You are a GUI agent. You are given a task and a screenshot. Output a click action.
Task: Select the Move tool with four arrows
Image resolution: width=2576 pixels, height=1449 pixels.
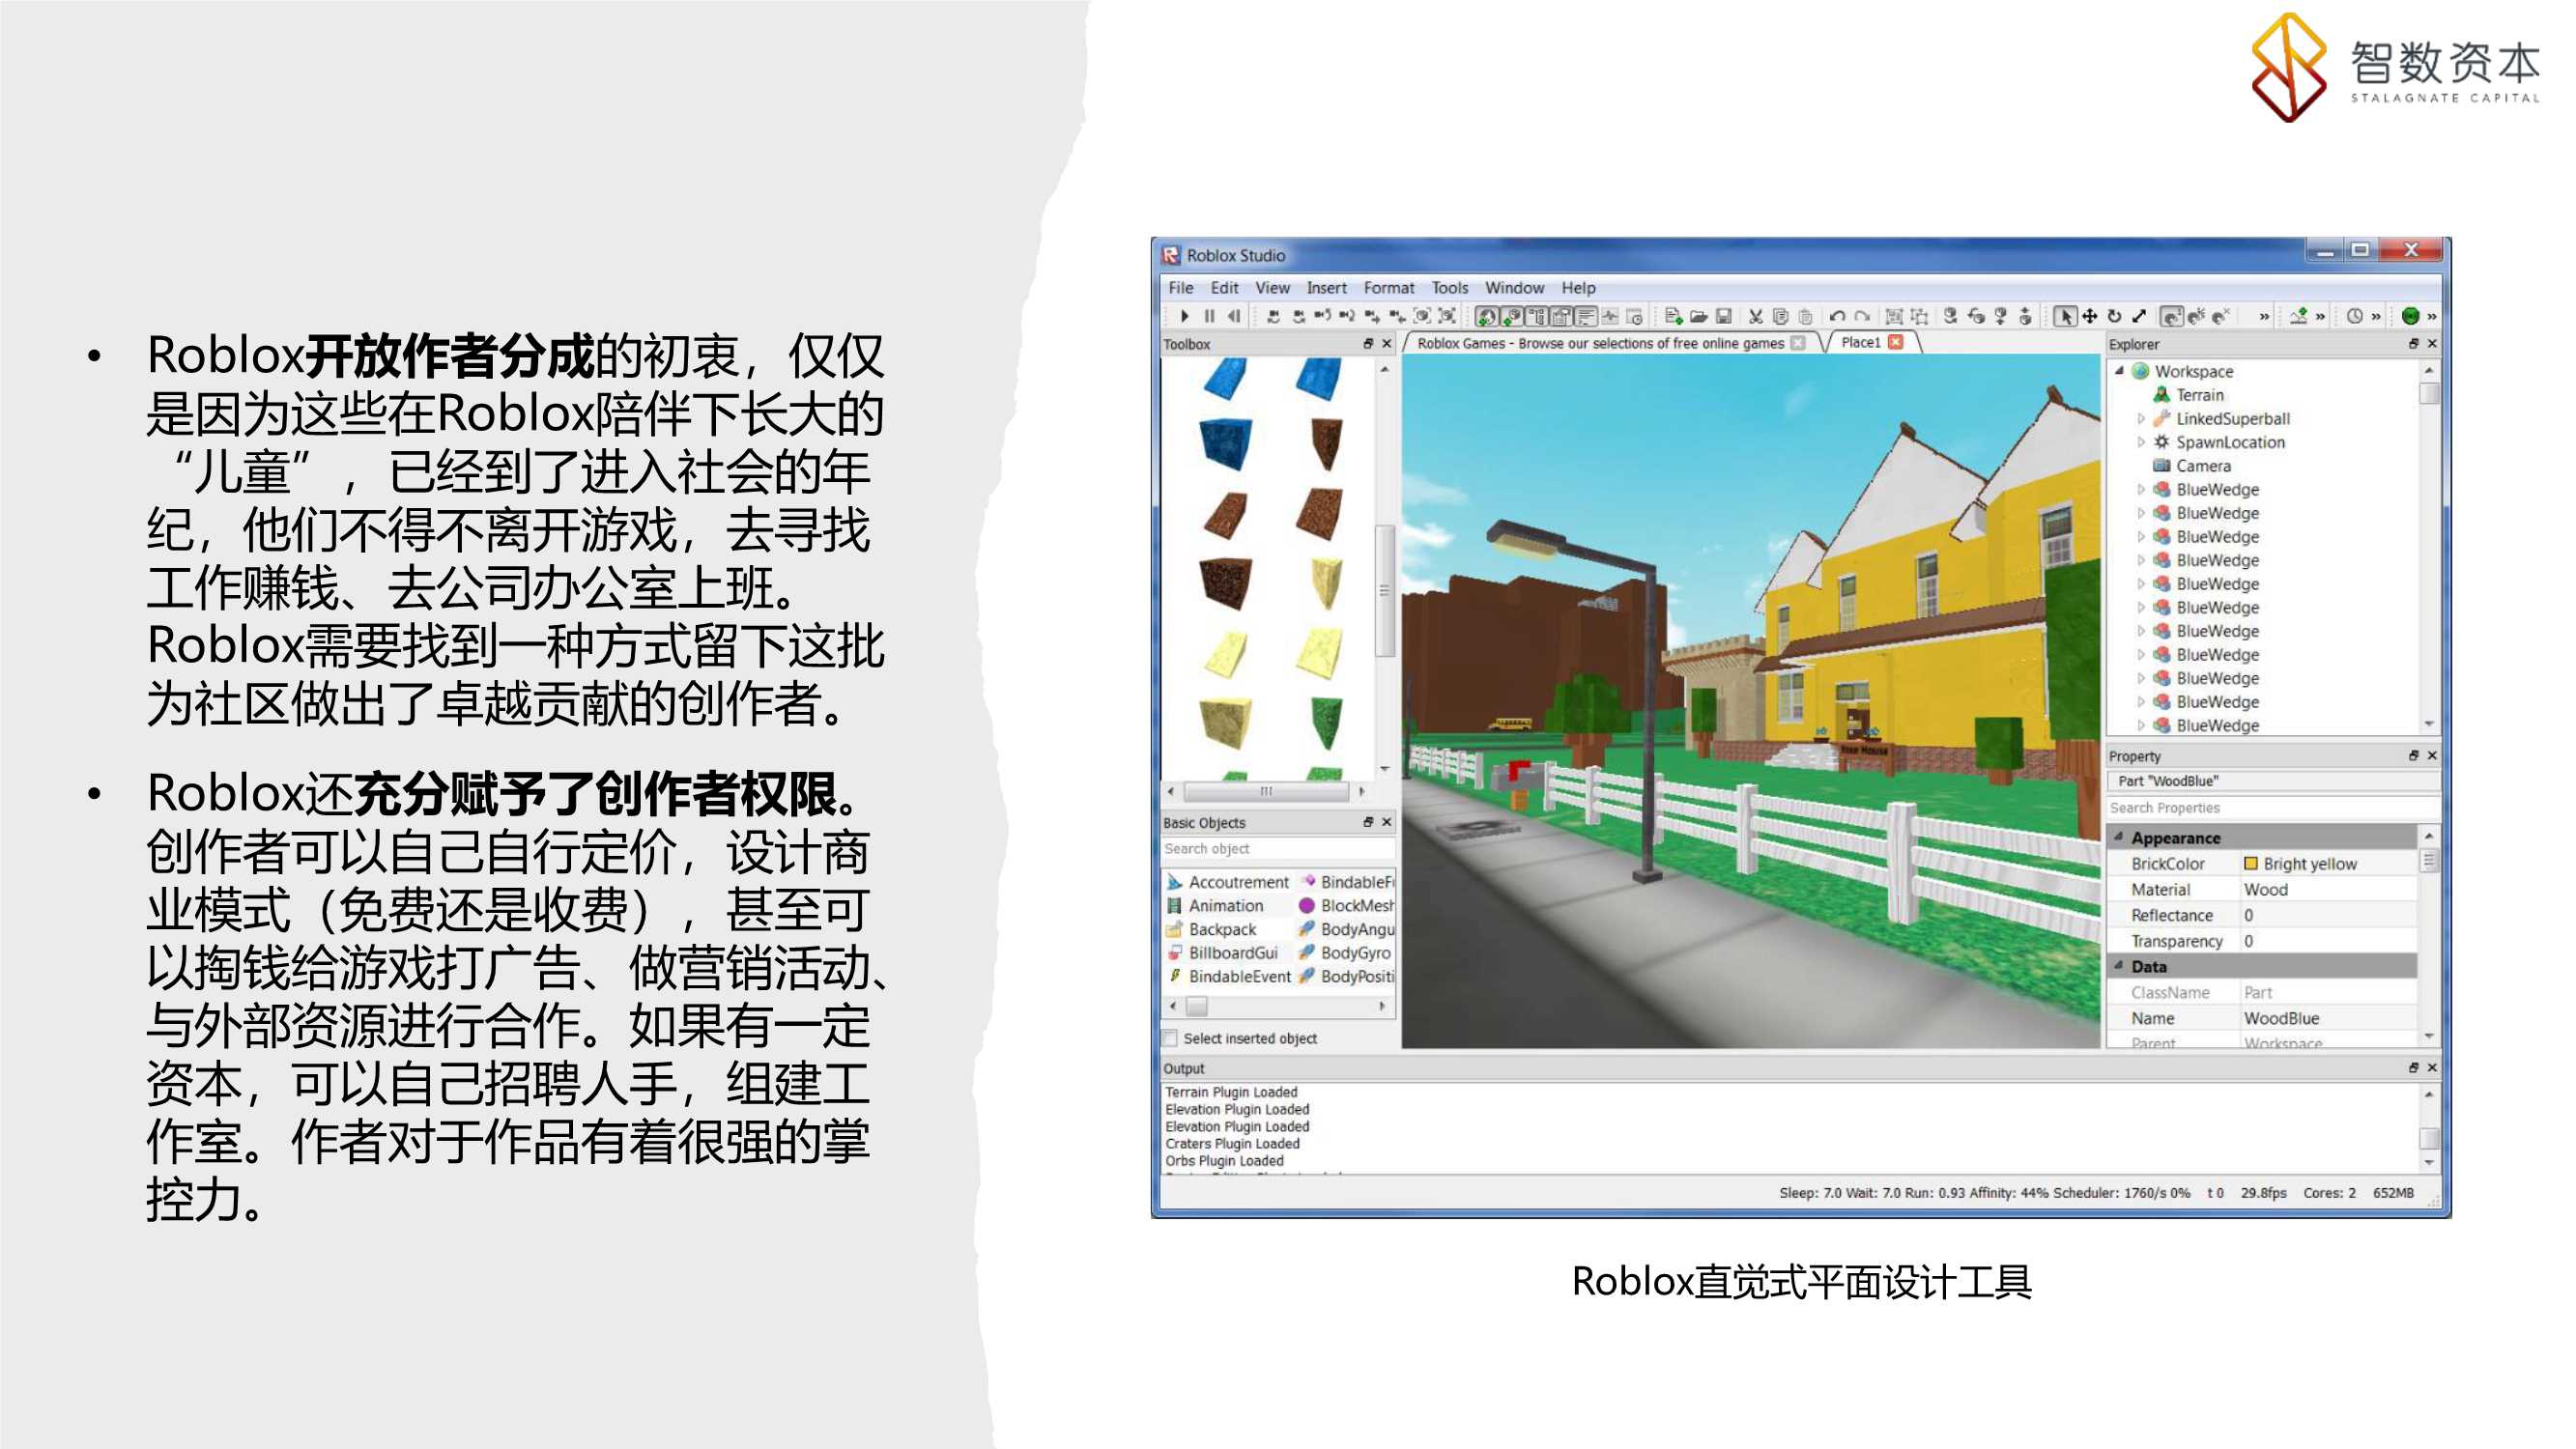pos(2089,317)
